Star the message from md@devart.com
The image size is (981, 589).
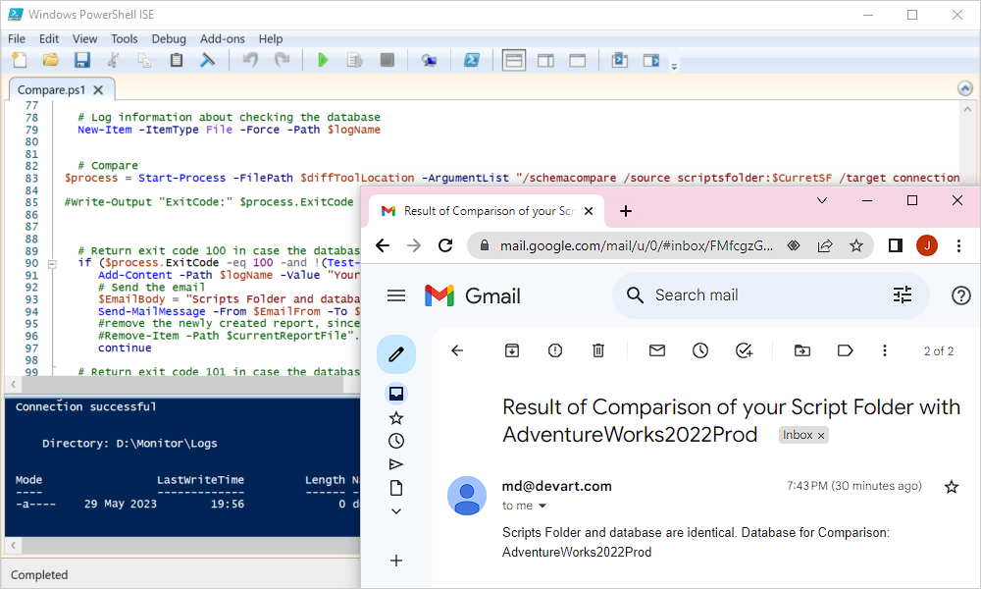point(952,486)
